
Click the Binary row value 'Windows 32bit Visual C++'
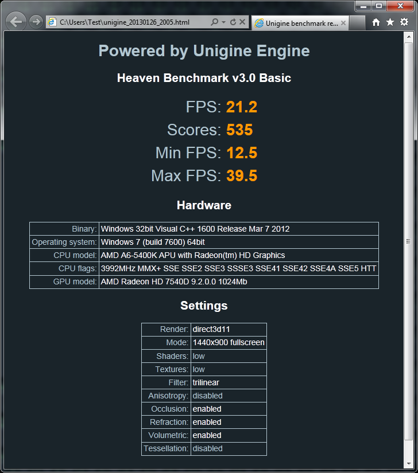(x=239, y=229)
